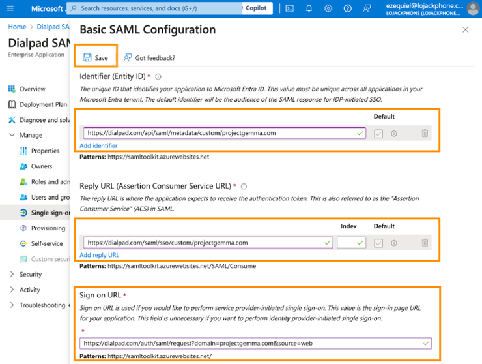Click the Owners people icon
Screen dimensions: 482x364
(x=23, y=166)
